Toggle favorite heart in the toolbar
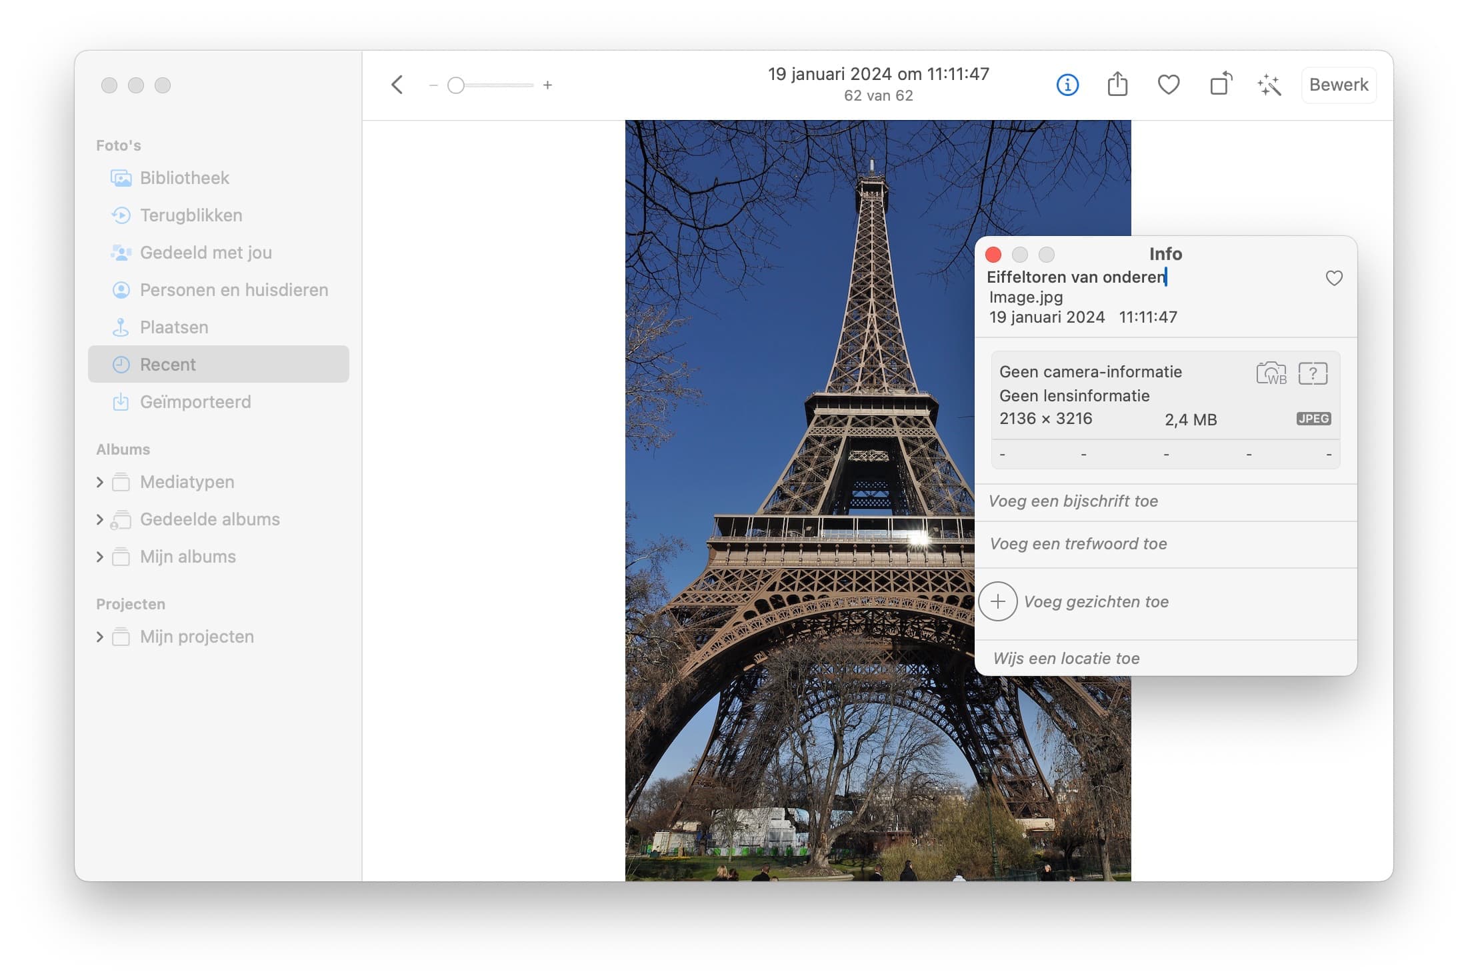Screen dimensions: 1468x980 tap(1169, 85)
